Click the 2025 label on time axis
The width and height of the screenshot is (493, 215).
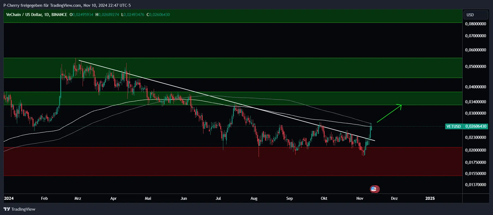point(430,198)
